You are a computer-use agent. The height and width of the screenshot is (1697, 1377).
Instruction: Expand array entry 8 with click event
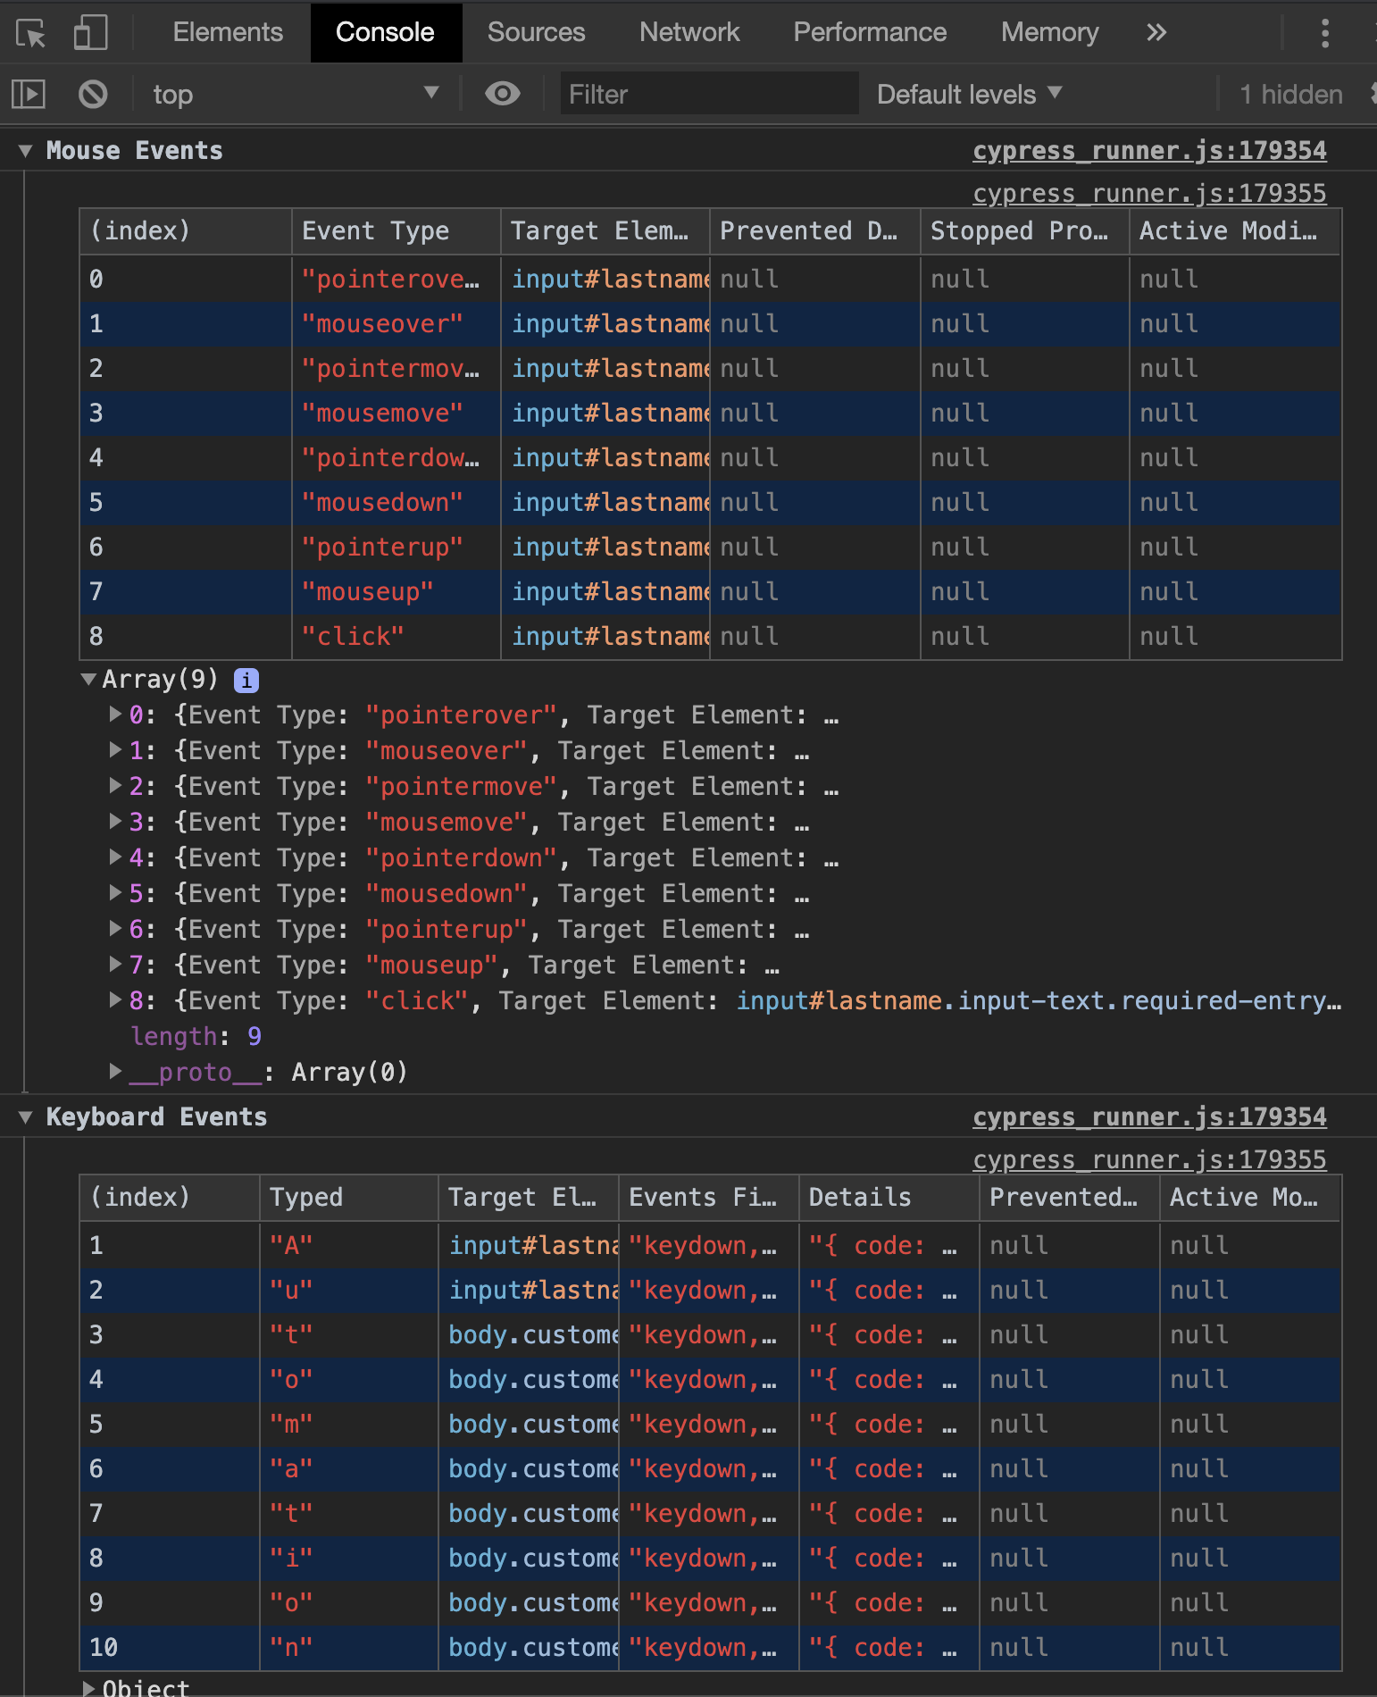coord(115,999)
